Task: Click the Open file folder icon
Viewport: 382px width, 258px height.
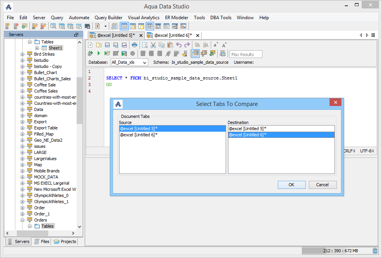Action: click(99, 45)
